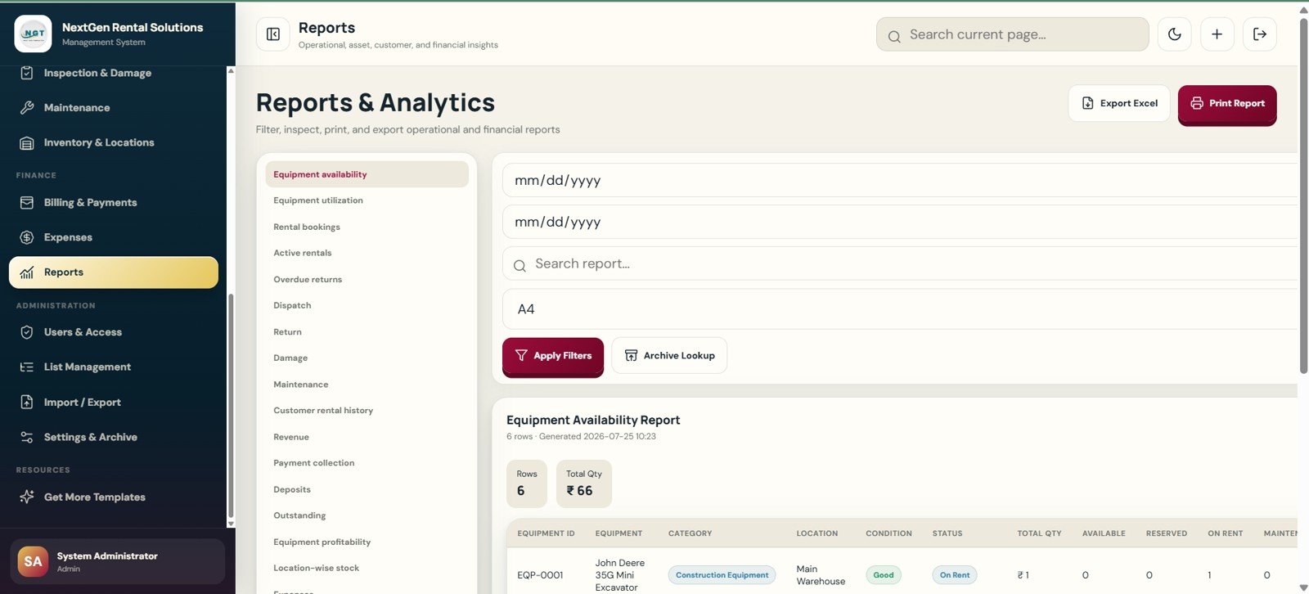
Task: Click the Billing & Payments card icon
Action: pos(27,202)
